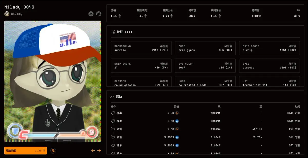Click the ETH icon beside 价格 1.30
This screenshot has width=308, height=158.
119,16
